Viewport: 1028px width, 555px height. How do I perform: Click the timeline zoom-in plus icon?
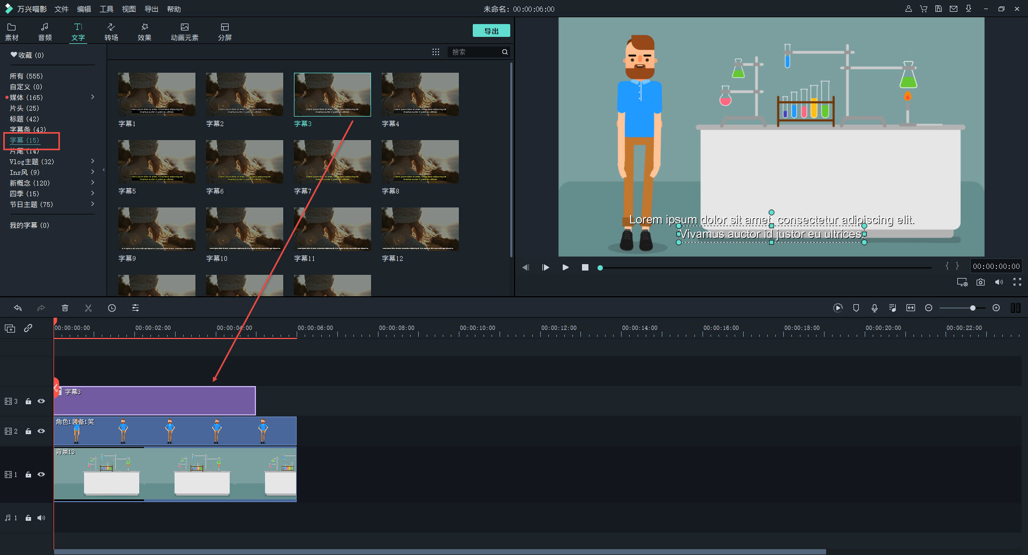pyautogui.click(x=996, y=308)
